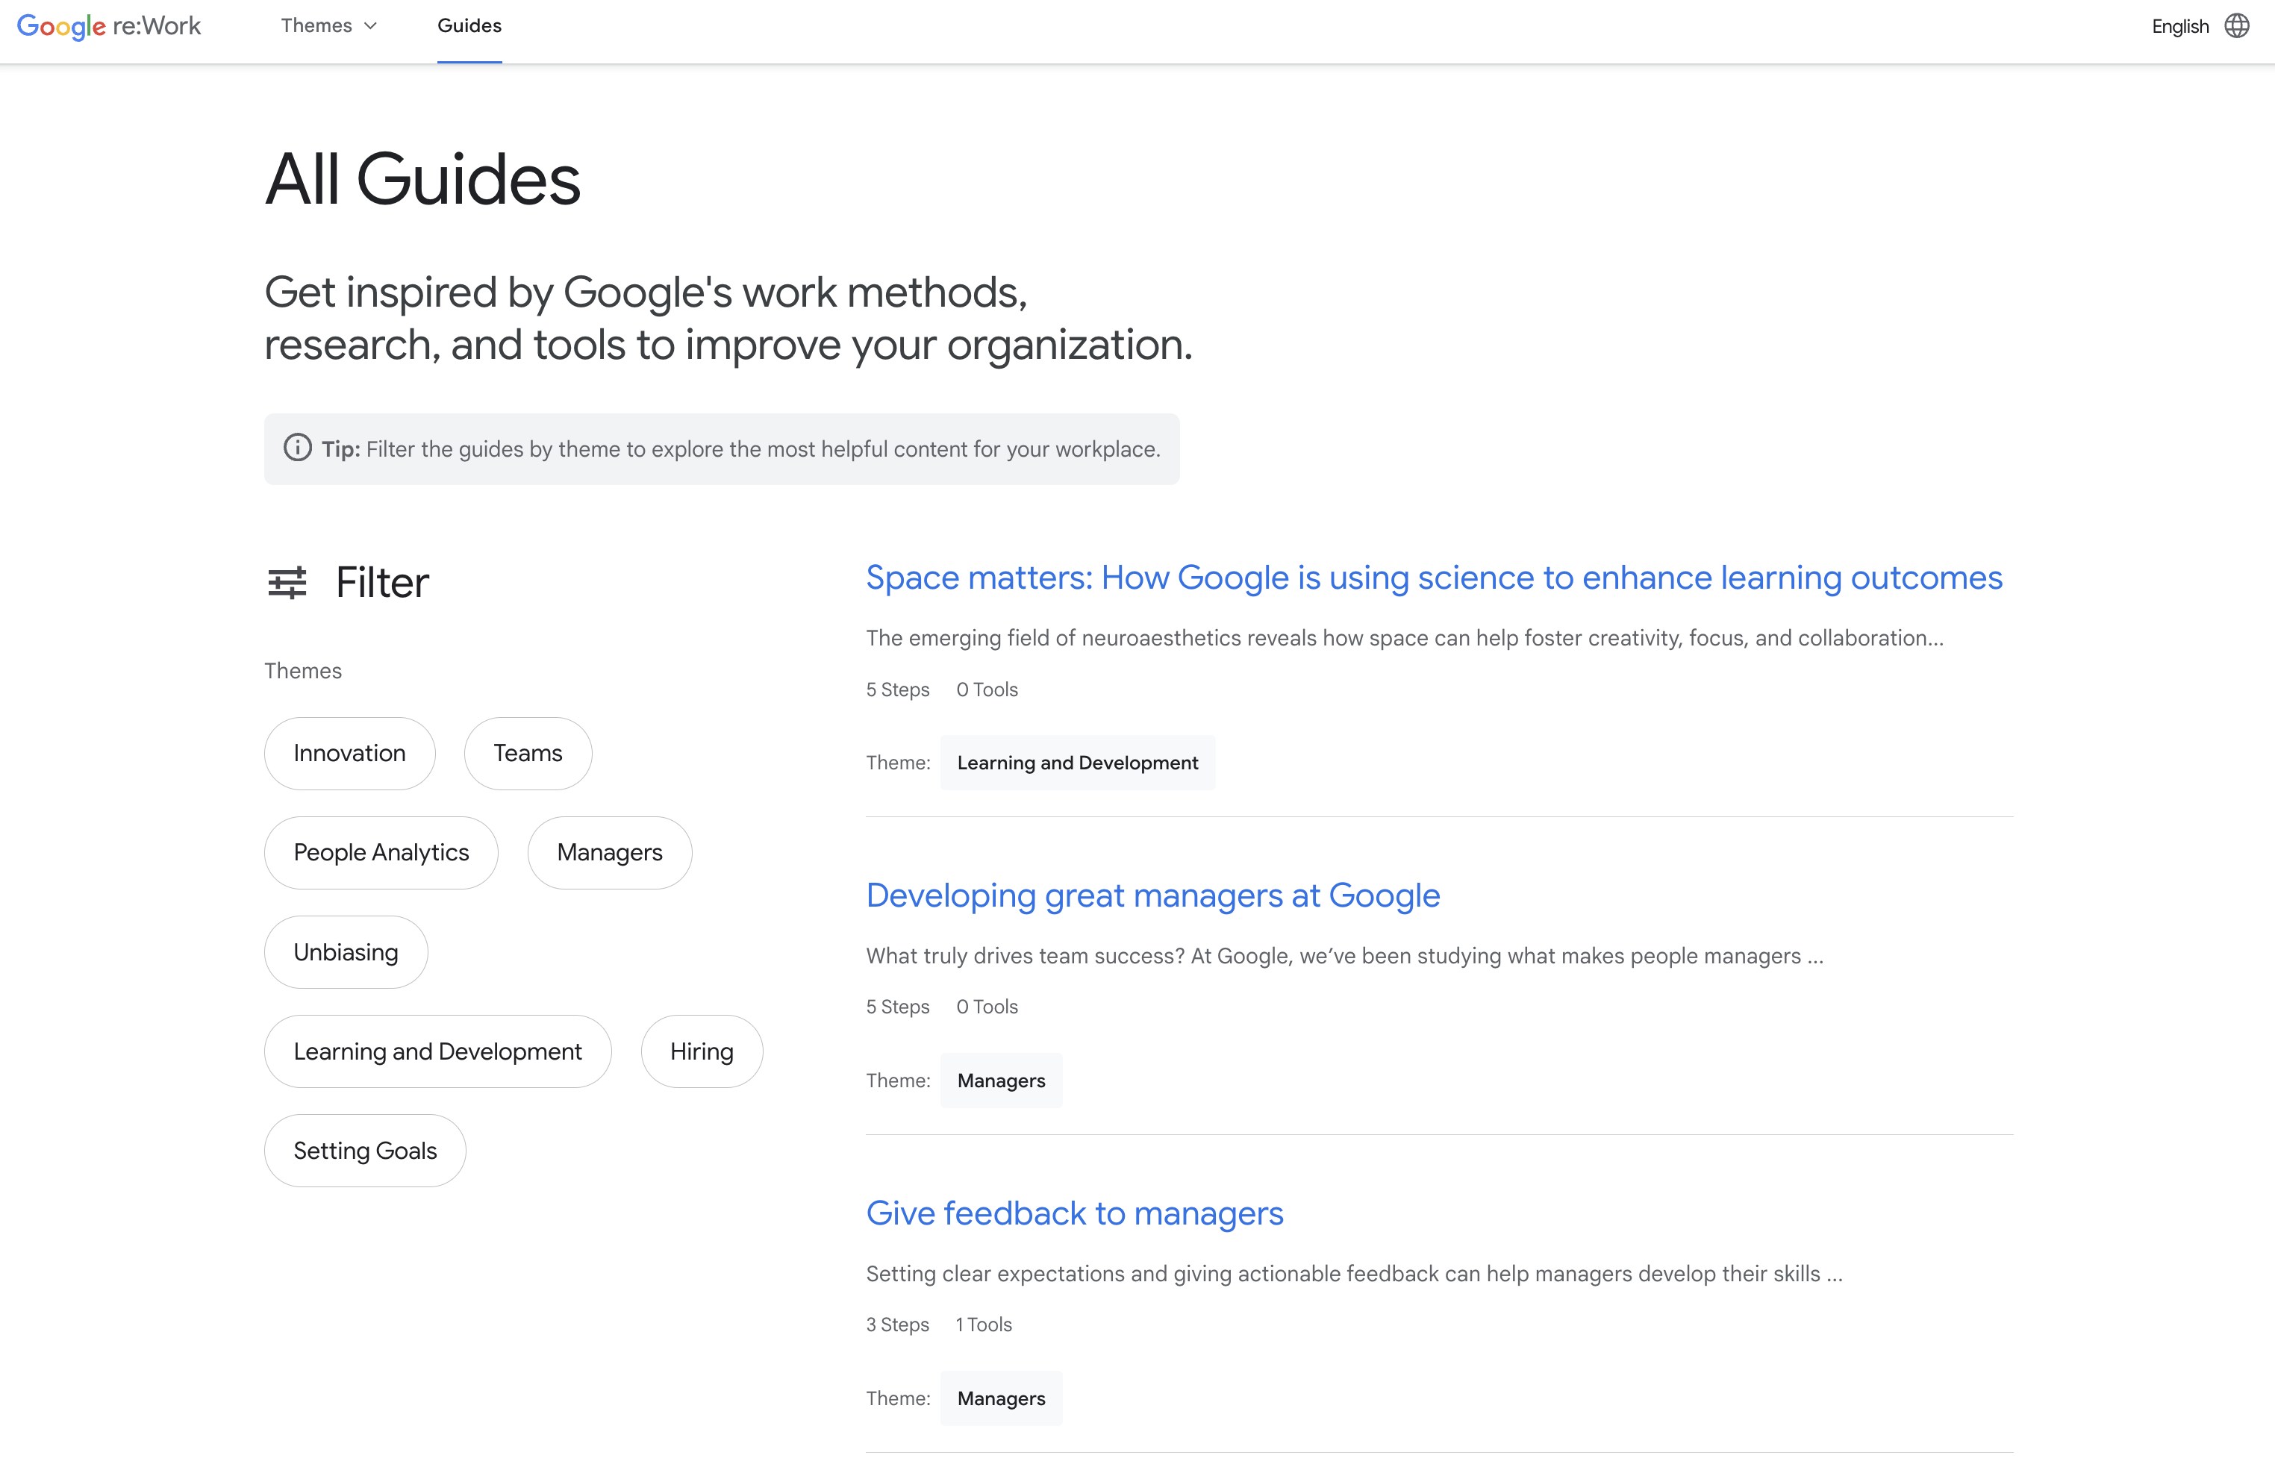The width and height of the screenshot is (2275, 1479).
Task: Click the 'What truly drives team success' description
Action: click(1344, 957)
